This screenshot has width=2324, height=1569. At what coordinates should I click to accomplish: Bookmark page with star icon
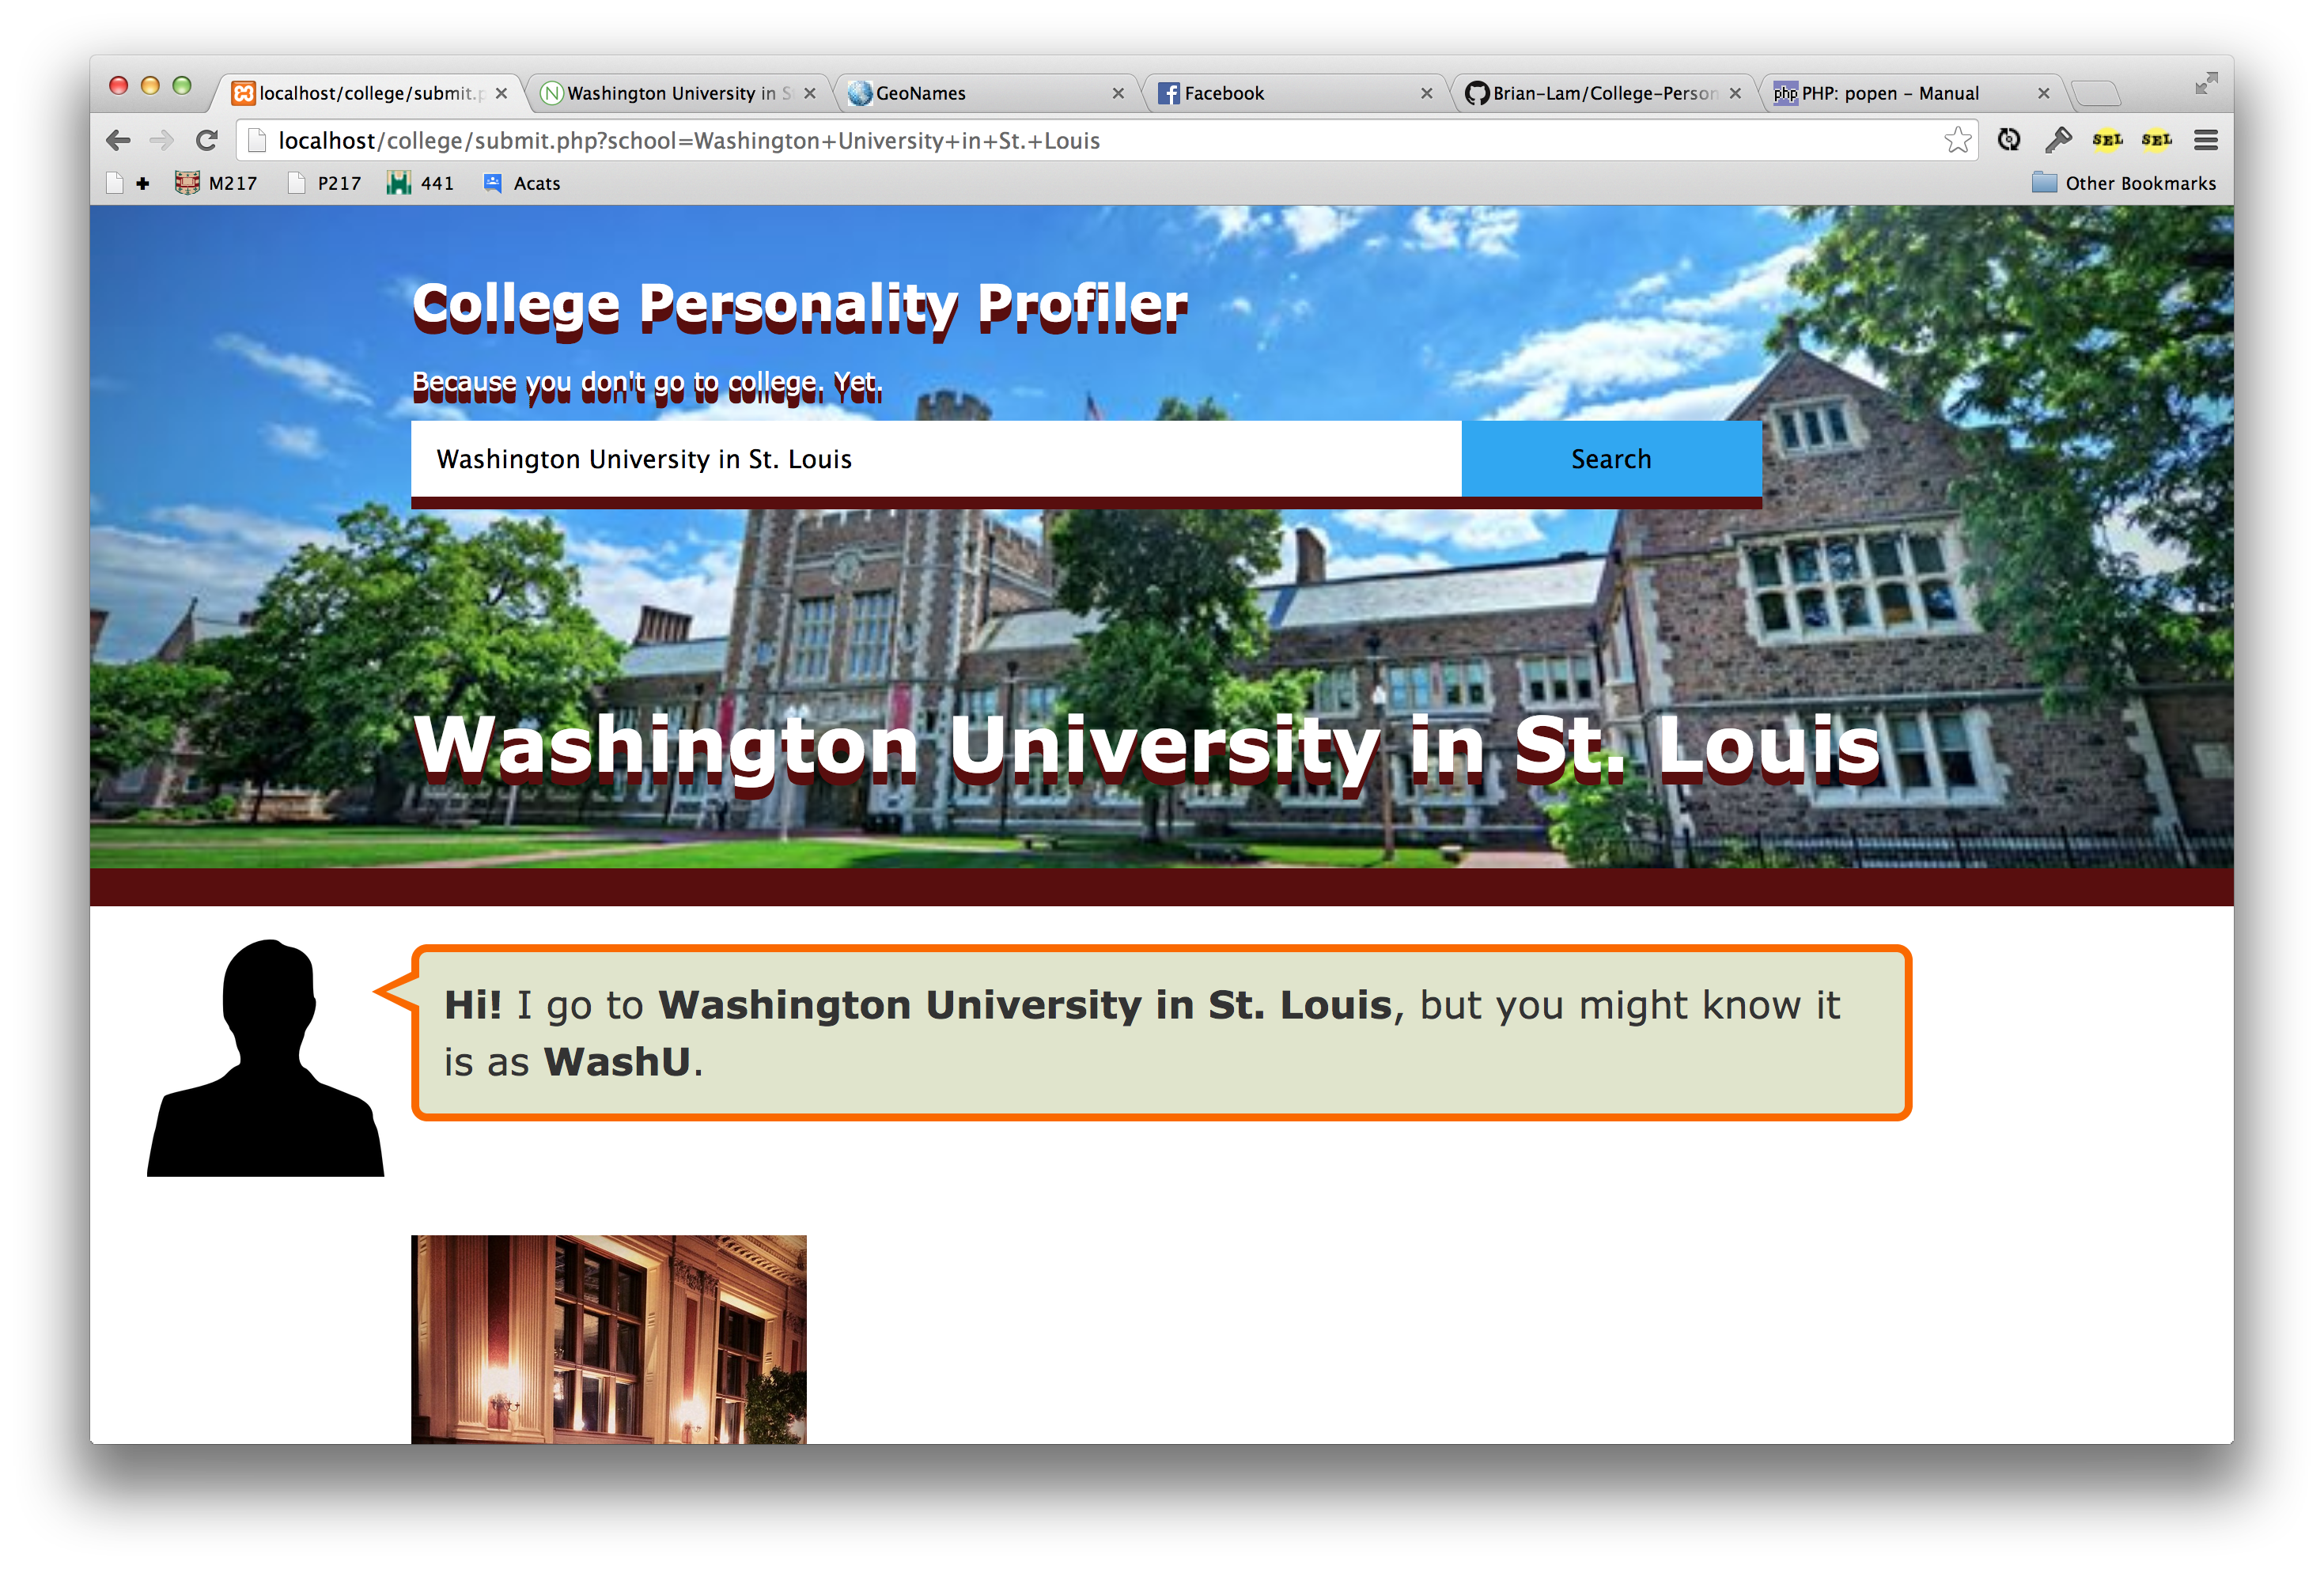click(x=1957, y=140)
